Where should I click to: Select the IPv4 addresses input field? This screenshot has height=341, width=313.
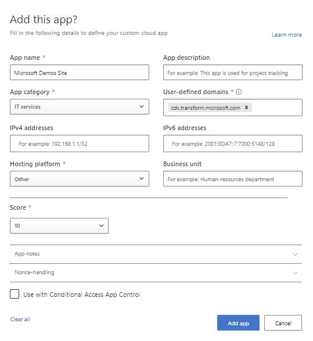[80, 143]
